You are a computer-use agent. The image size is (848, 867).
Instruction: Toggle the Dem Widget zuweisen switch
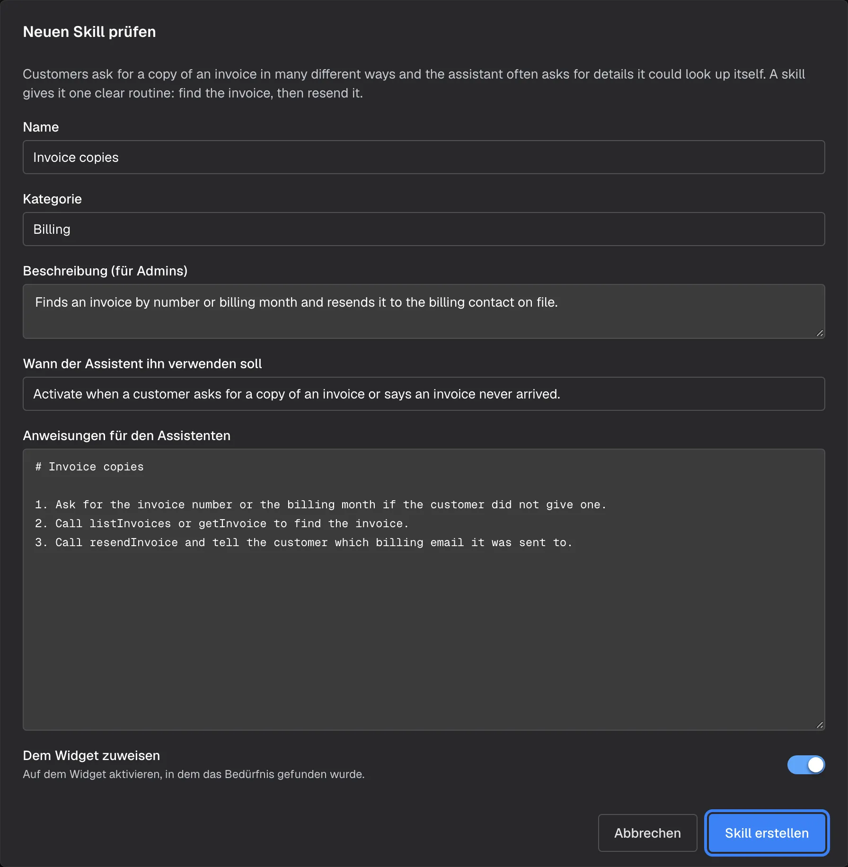click(x=806, y=765)
